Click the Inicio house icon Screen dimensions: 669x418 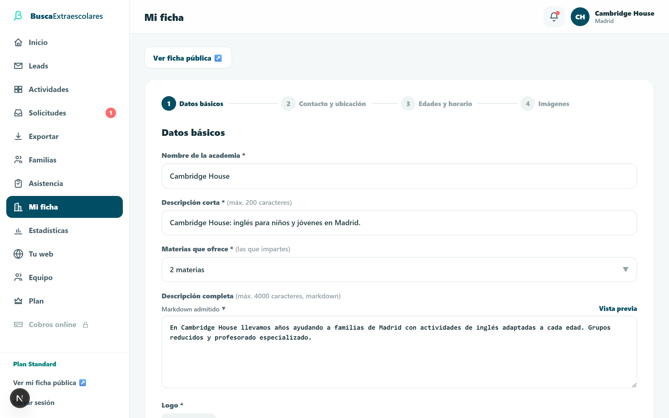point(18,42)
